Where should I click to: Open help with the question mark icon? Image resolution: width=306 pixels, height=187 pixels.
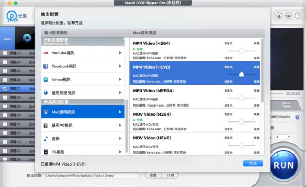(x=298, y=16)
